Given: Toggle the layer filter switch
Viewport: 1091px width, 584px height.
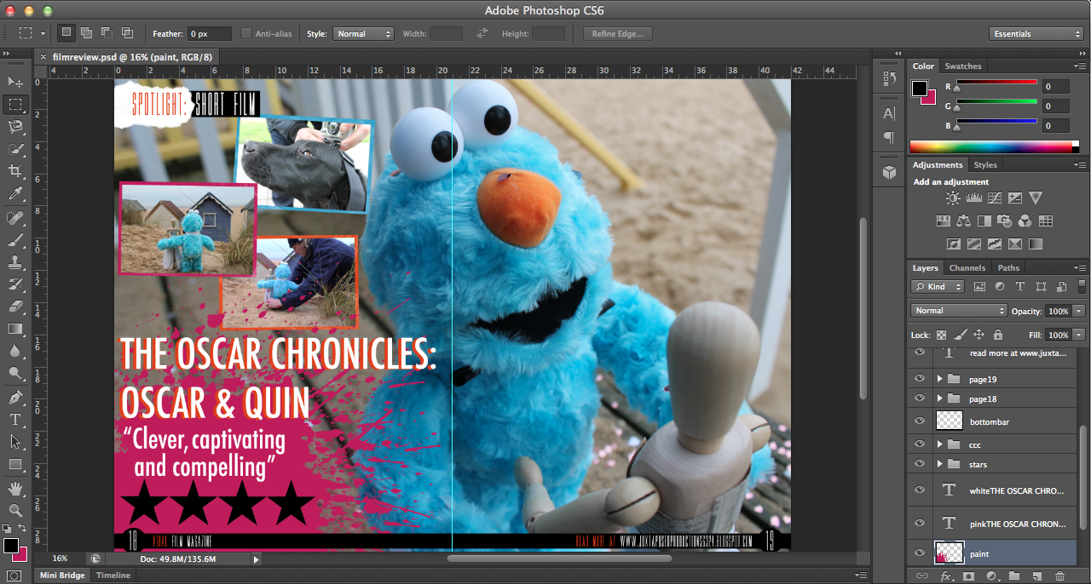Looking at the screenshot, I should pyautogui.click(x=1082, y=286).
